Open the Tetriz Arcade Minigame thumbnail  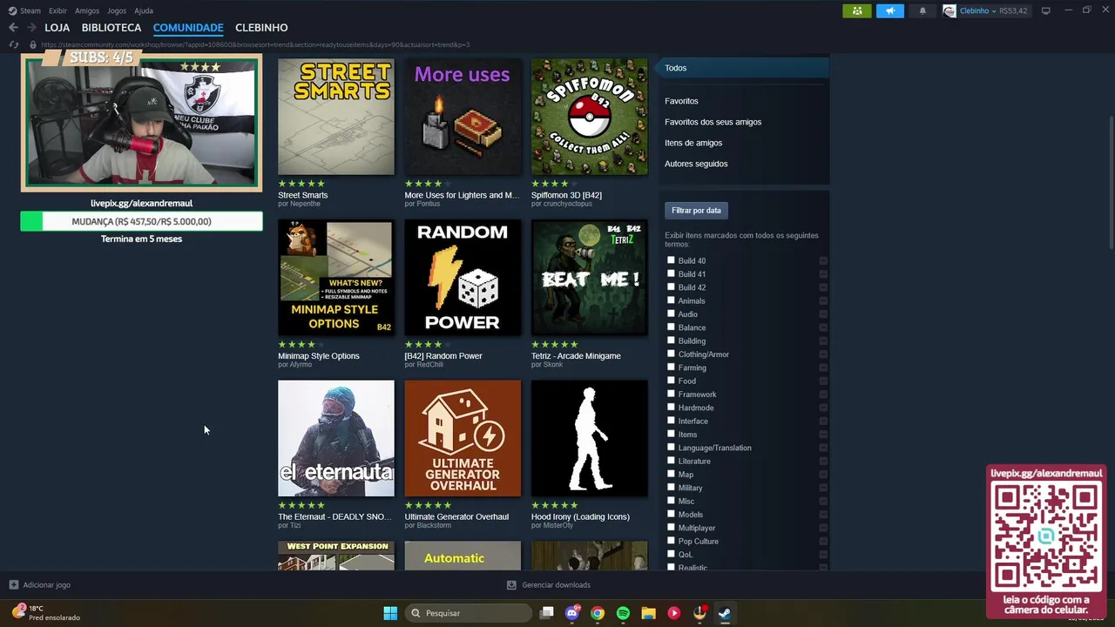click(x=590, y=277)
